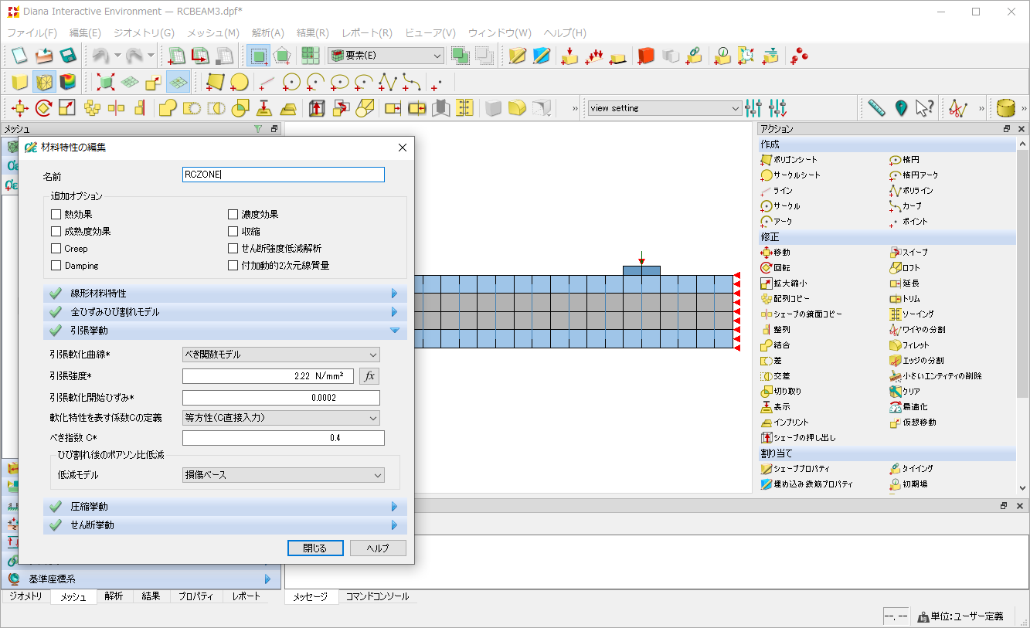Switch to the 解析 tab

click(x=114, y=596)
